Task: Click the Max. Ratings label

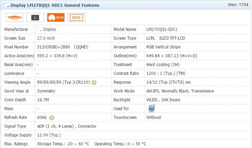Action: pyautogui.click(x=16, y=144)
